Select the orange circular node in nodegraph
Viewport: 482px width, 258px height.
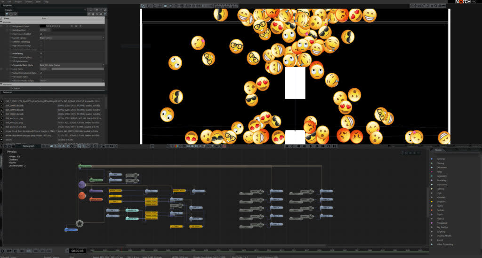[82, 196]
